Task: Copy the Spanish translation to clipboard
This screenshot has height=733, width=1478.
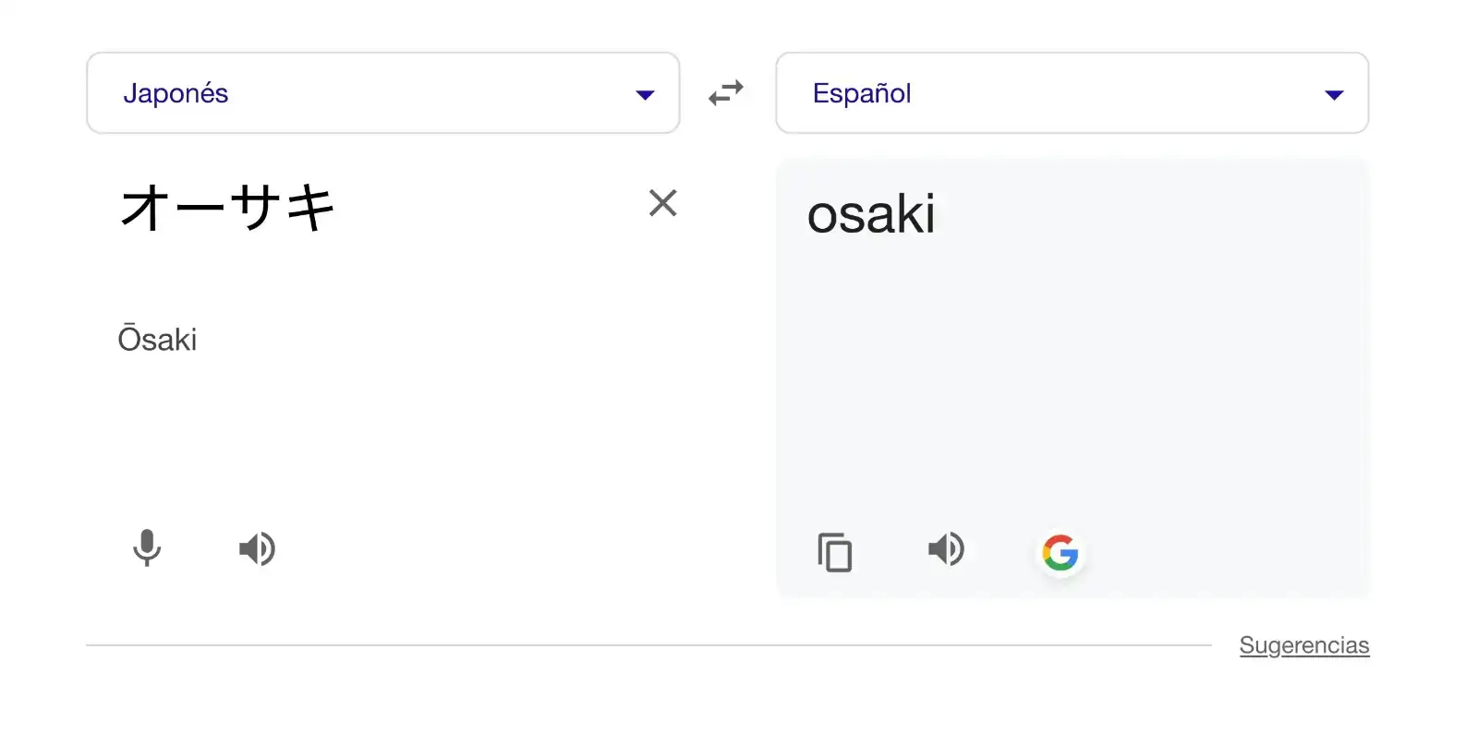Action: tap(834, 552)
